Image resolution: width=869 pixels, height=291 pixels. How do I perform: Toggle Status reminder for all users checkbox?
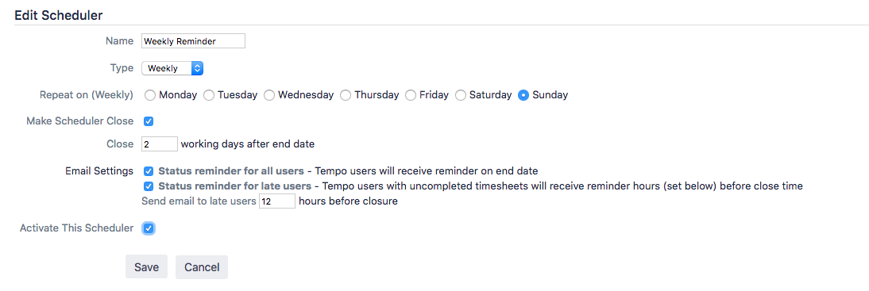coord(149,171)
